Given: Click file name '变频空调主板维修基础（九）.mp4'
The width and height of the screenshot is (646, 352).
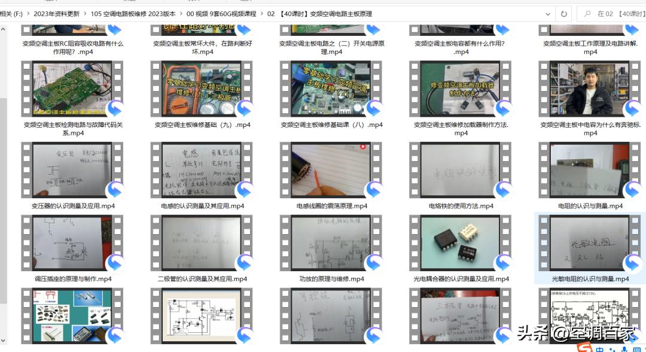Looking at the screenshot, I should point(202,125).
